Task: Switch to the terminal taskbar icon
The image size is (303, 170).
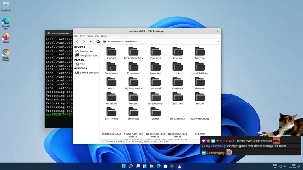Action: tap(172, 166)
